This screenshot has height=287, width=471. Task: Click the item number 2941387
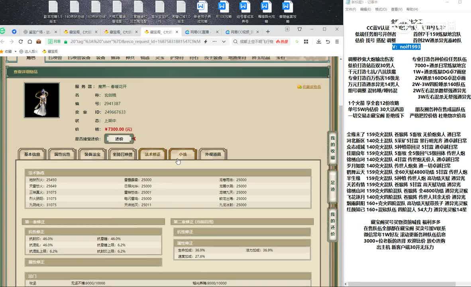pos(112,104)
